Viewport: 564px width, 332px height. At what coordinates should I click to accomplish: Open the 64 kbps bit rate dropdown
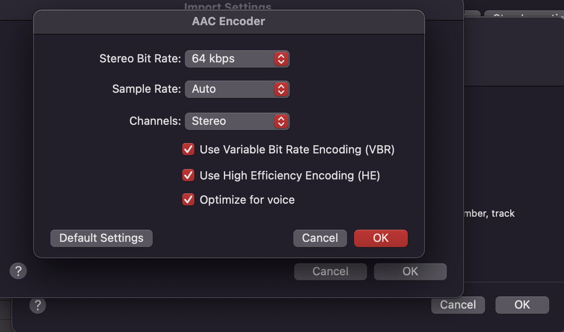pos(230,59)
